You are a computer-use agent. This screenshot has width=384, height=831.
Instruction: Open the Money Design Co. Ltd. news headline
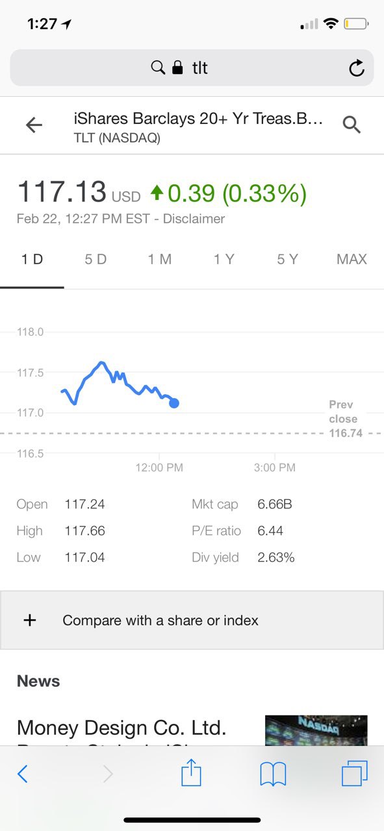(x=122, y=728)
